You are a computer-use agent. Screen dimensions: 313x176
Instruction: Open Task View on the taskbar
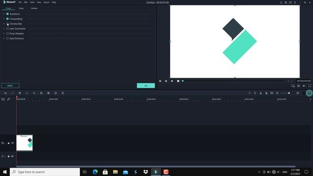point(85,172)
